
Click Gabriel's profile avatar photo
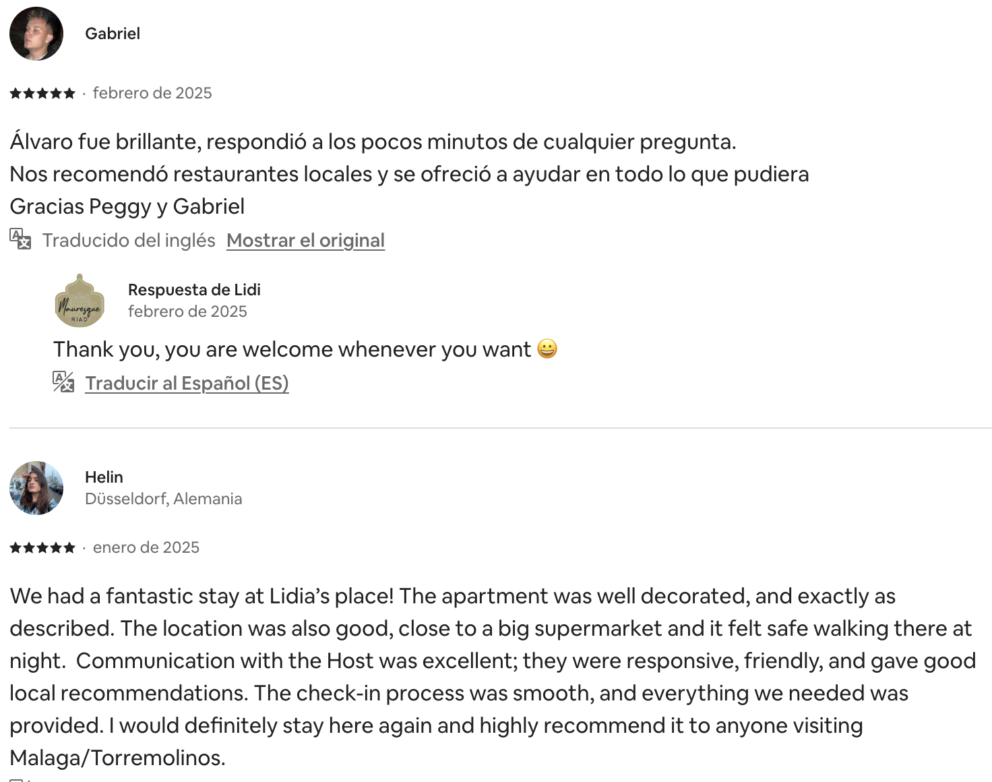[x=36, y=34]
